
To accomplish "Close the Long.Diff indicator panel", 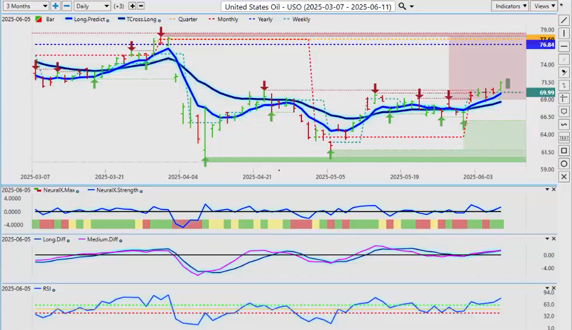I will click(554, 238).
